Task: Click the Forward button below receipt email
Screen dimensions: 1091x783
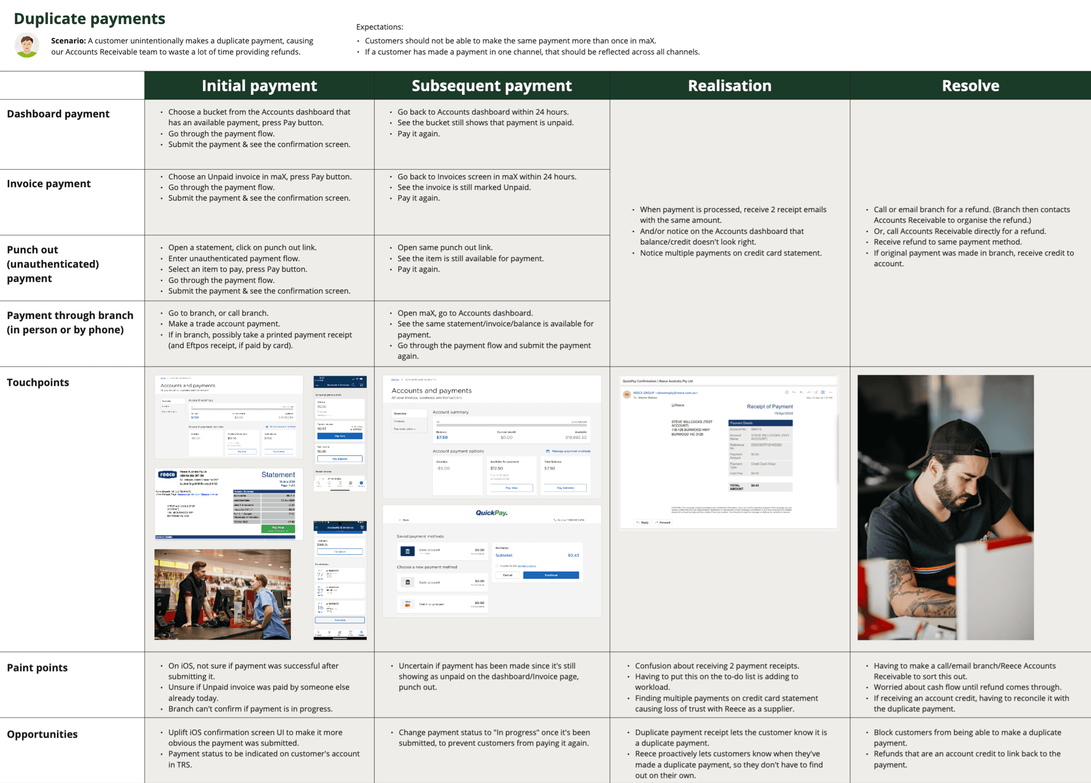Action: pyautogui.click(x=663, y=522)
